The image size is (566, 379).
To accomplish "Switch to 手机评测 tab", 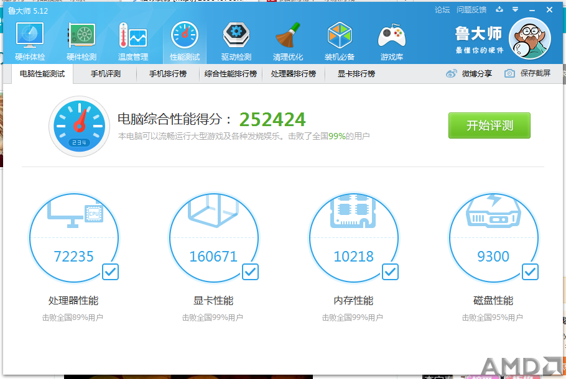I will tap(105, 74).
